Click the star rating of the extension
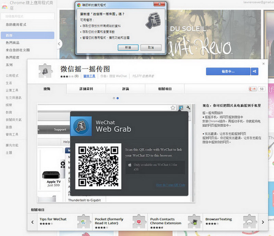Screen dimensions: 274x236 click(67, 76)
